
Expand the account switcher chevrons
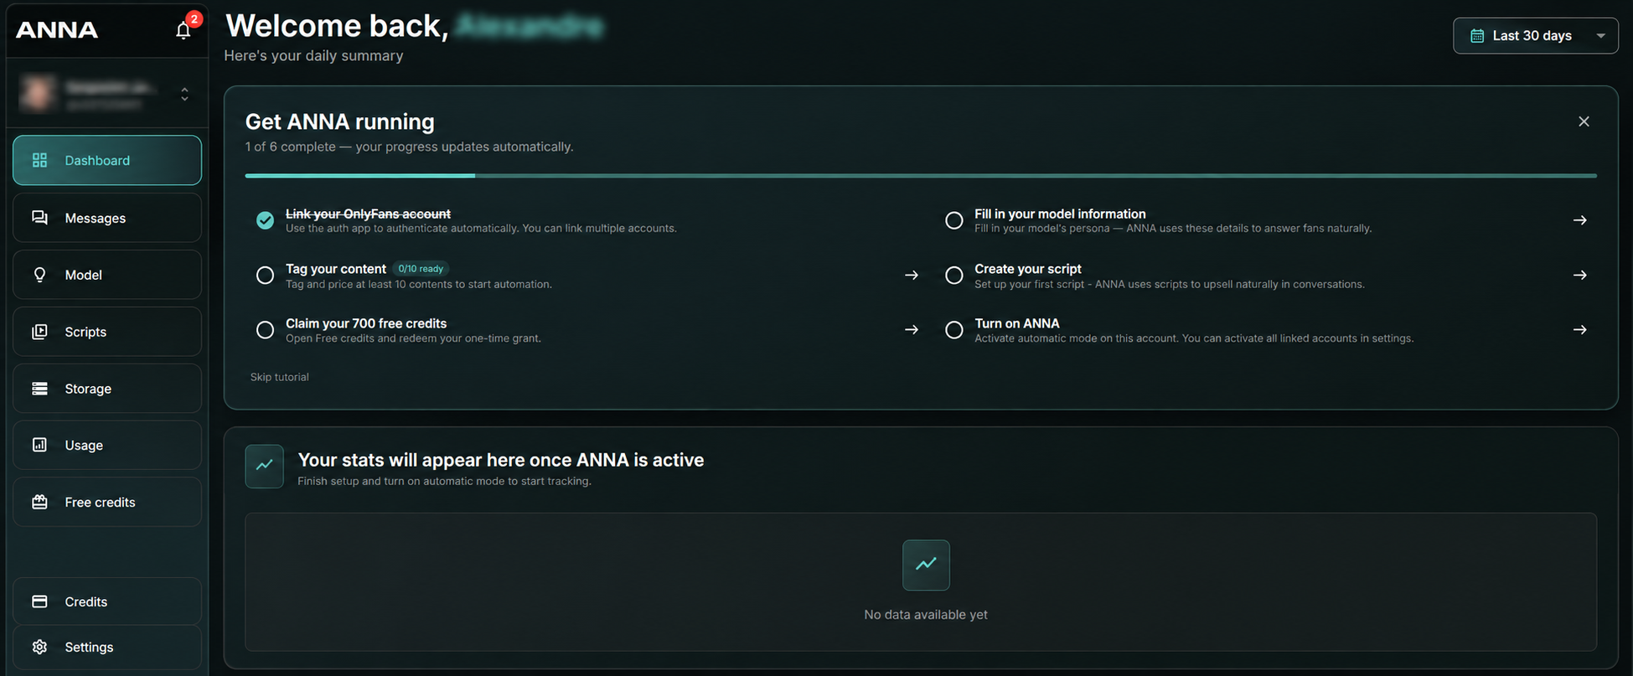point(184,94)
